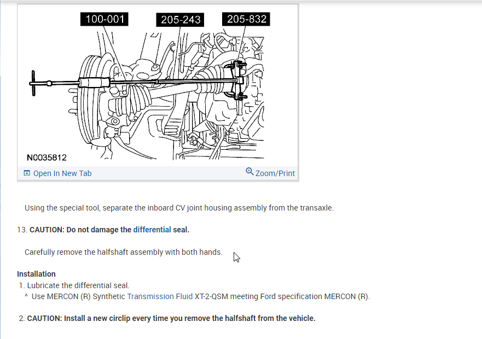The height and width of the screenshot is (339, 482).
Task: Click the 'Install a new circlip' caution text
Action: coord(171,318)
